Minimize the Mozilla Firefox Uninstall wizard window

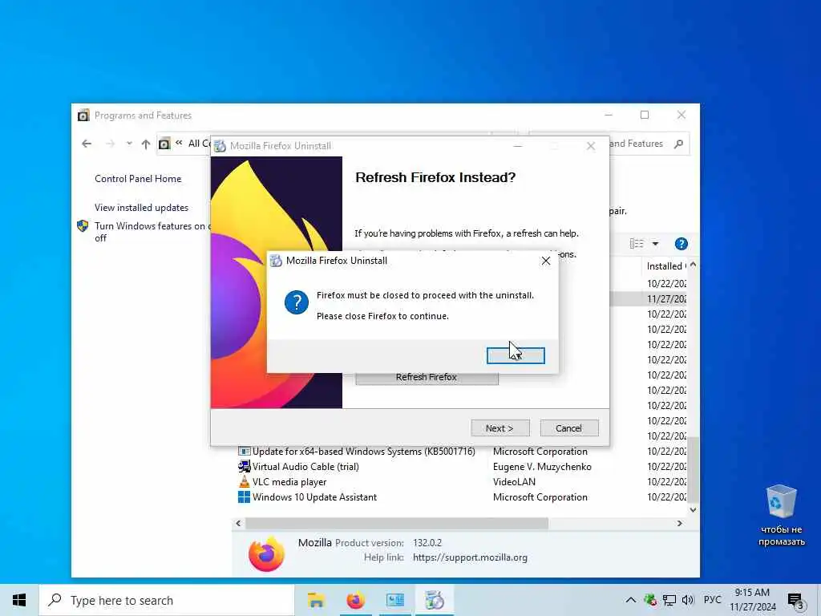(518, 146)
